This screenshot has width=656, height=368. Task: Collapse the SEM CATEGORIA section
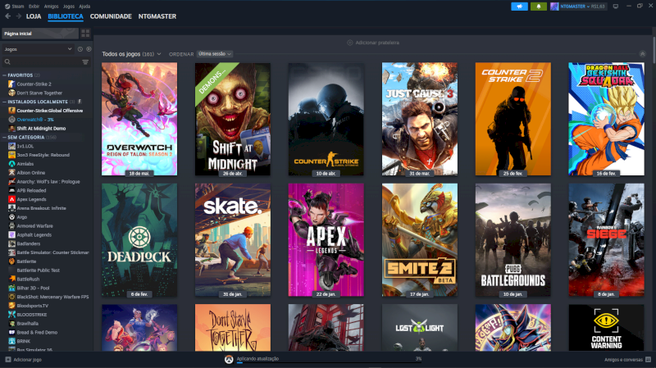pyautogui.click(x=4, y=137)
